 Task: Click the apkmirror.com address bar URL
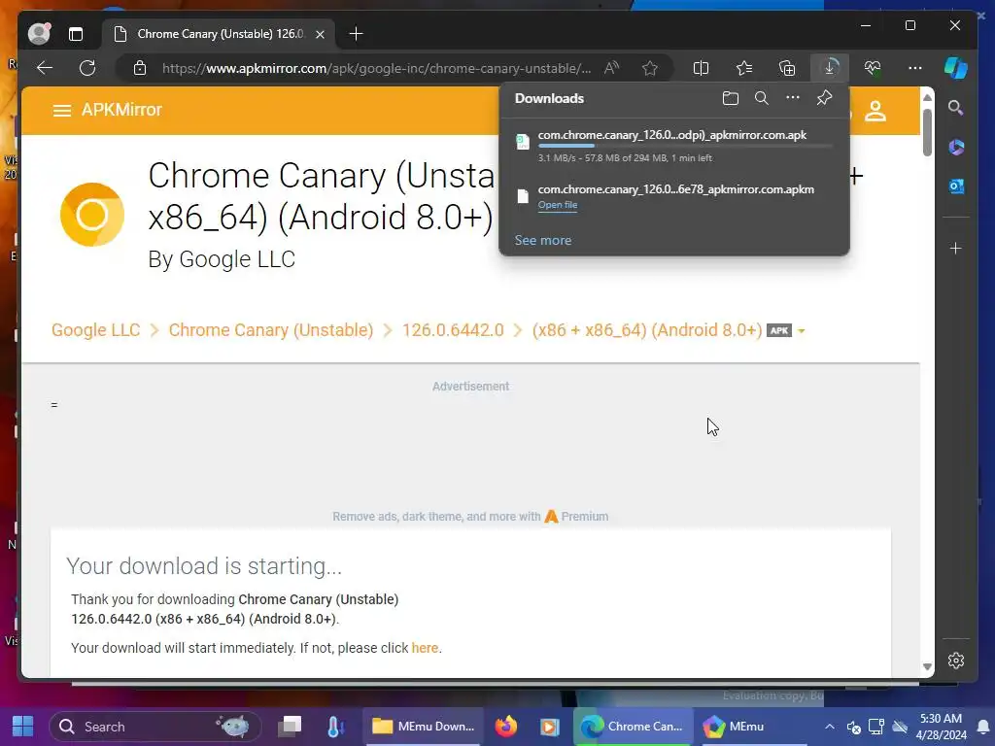click(x=376, y=68)
